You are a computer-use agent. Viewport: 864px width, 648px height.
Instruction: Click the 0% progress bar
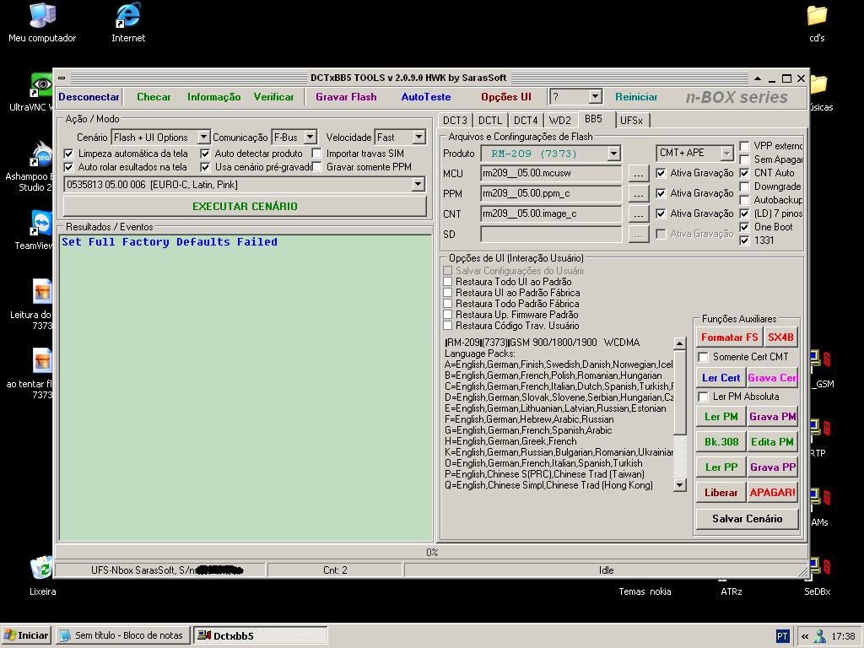(x=432, y=552)
